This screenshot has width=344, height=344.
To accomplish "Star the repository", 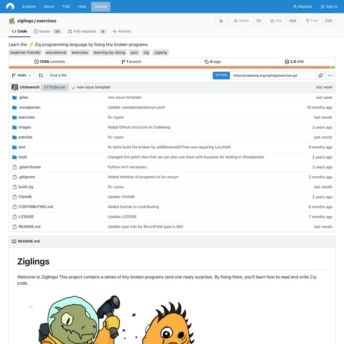I will tap(276, 21).
